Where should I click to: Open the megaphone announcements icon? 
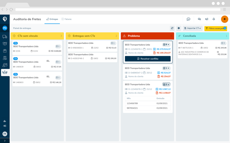point(207,19)
